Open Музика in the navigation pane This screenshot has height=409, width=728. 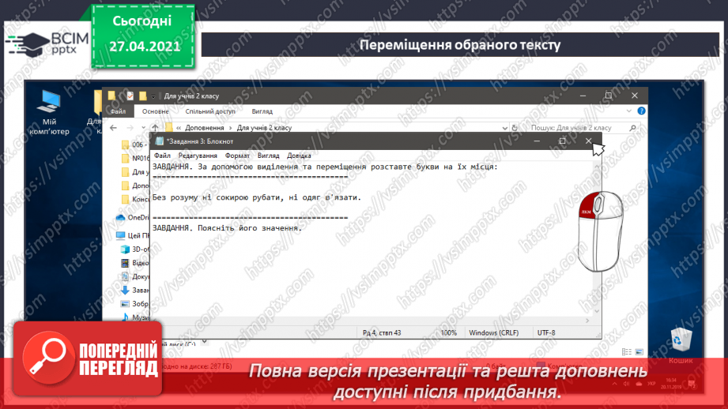135,317
